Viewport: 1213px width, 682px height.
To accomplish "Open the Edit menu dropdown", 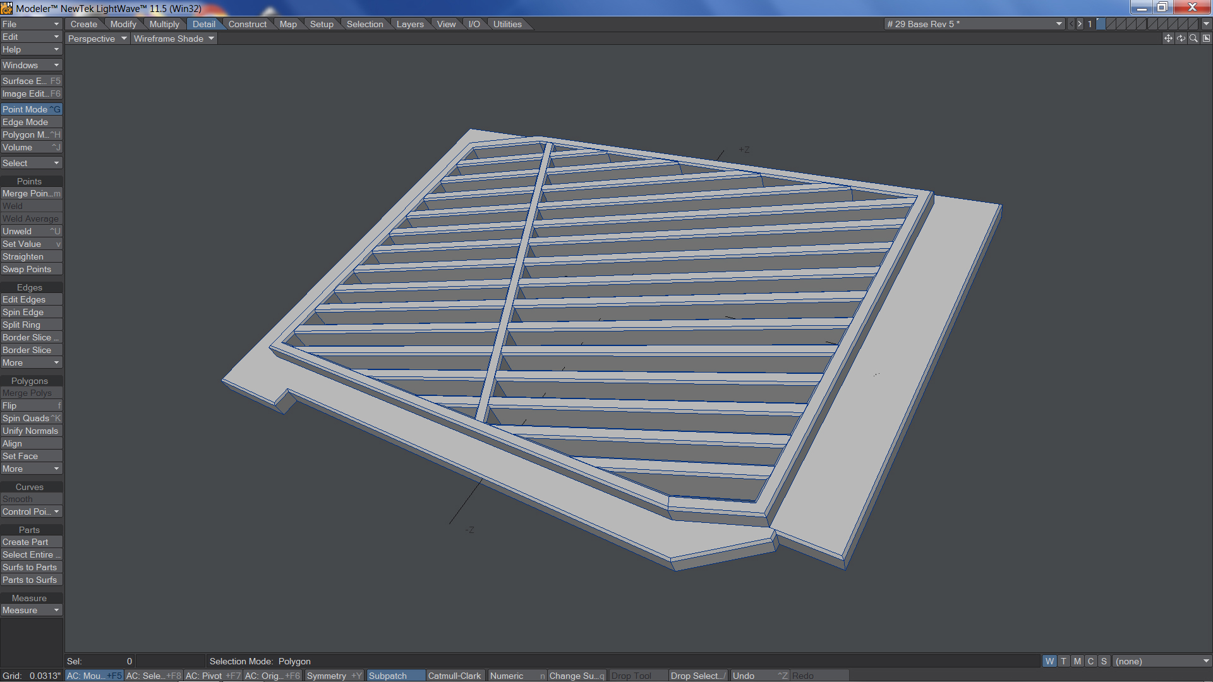I will [x=31, y=37].
